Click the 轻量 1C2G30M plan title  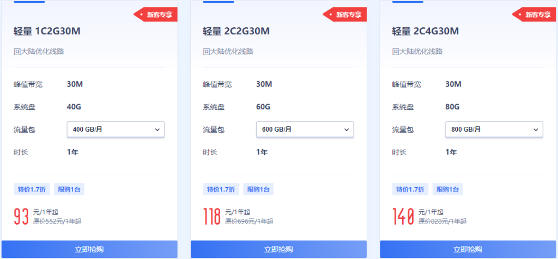(47, 31)
